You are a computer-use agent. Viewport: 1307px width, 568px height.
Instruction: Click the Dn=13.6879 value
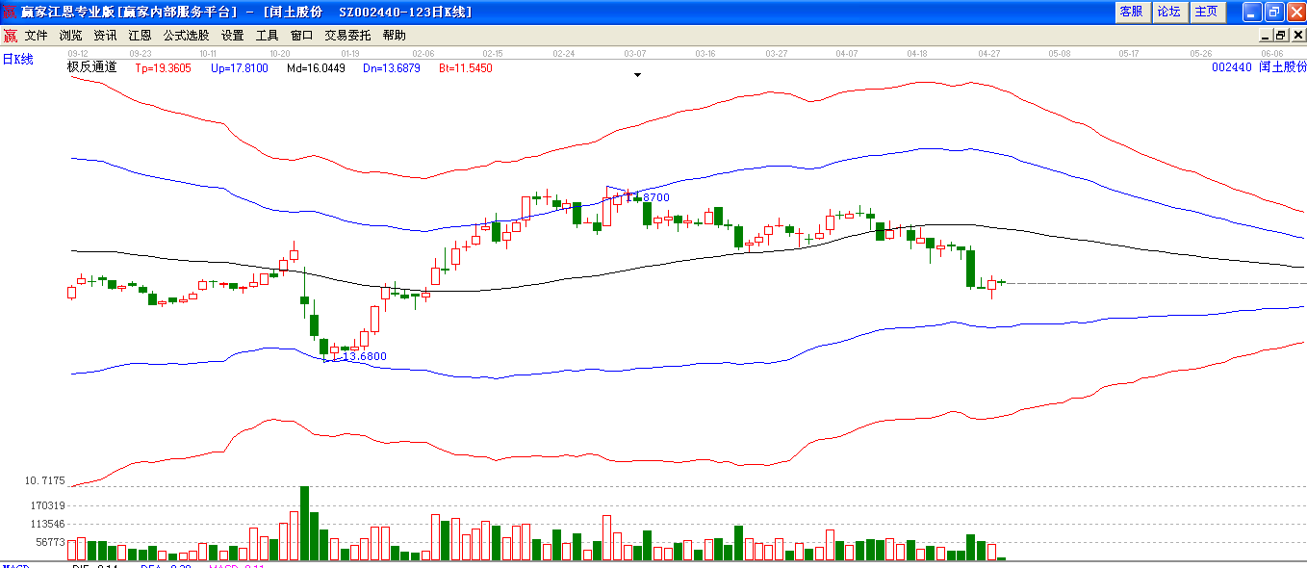(x=393, y=68)
